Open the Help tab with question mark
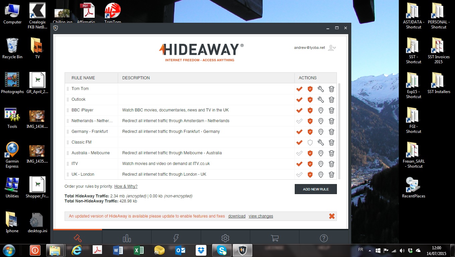 tap(324, 238)
